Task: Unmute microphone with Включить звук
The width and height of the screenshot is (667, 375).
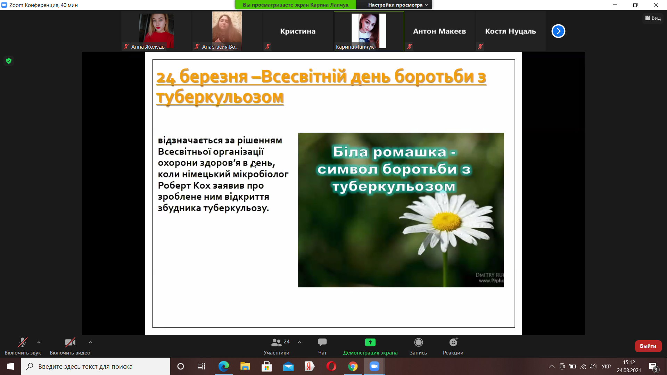Action: pos(23,346)
